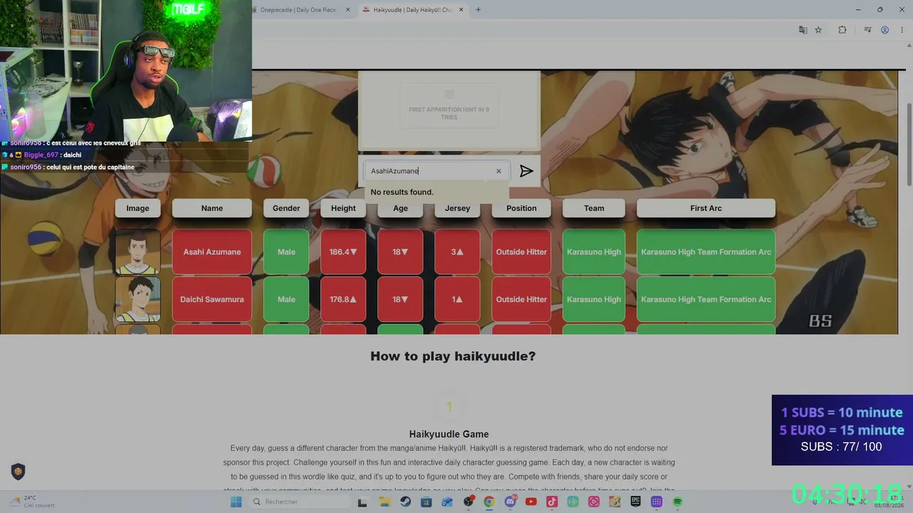Open OBS Studio from the taskbar
The width and height of the screenshot is (913, 513).
tap(468, 502)
